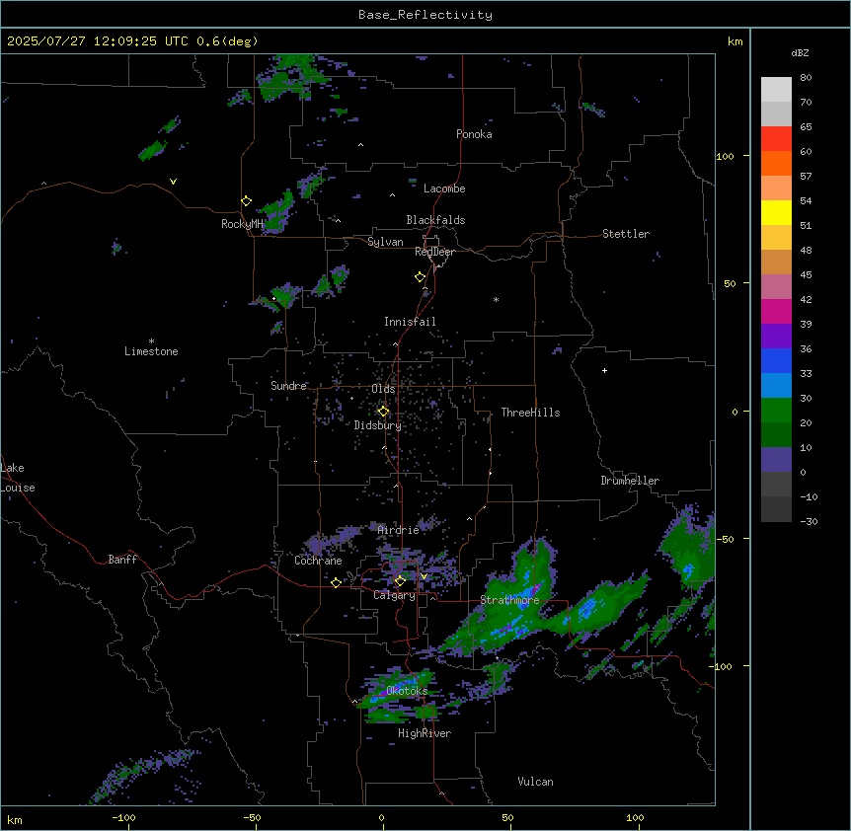The width and height of the screenshot is (851, 831).
Task: Click the 100 tick on the vertical axis
Action: (725, 156)
